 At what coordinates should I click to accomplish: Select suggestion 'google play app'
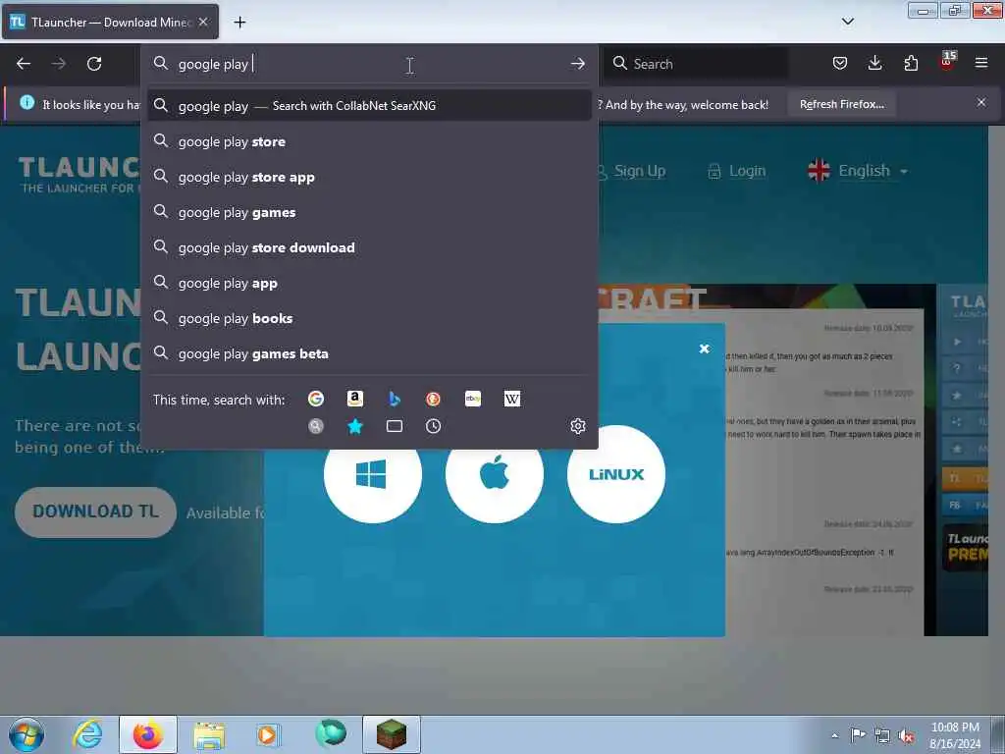(x=369, y=283)
